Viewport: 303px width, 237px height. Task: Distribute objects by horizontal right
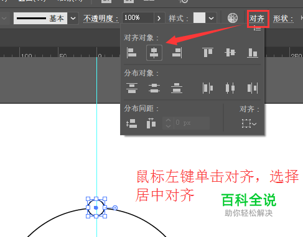[253, 88]
